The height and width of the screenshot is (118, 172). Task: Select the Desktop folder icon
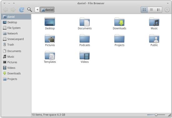click(x=50, y=21)
